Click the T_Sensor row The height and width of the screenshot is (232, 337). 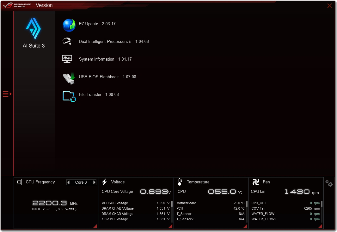pyautogui.click(x=211, y=214)
